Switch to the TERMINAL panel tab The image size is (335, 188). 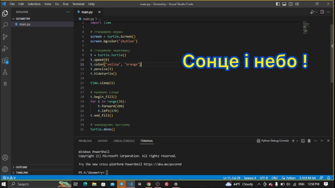pos(147,141)
